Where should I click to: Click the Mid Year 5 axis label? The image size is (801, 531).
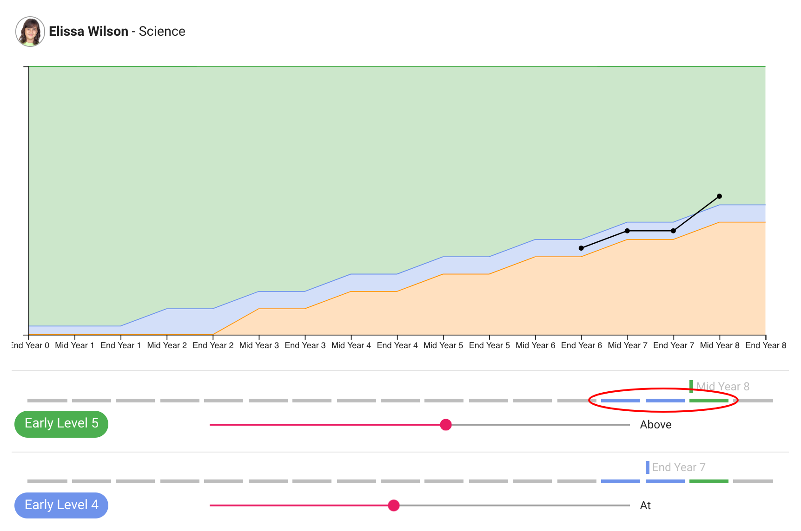[443, 345]
